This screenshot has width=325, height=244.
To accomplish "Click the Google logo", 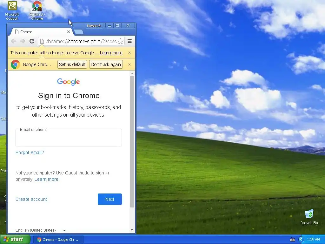I will tap(69, 82).
